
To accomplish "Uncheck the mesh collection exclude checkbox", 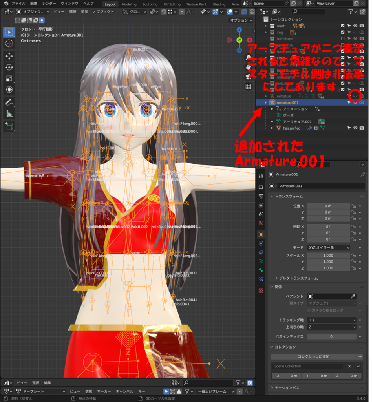I will pos(343,26).
